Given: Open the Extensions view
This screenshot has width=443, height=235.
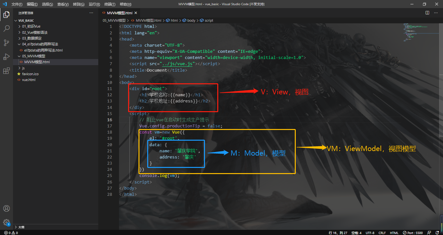Looking at the screenshot, I should point(6,71).
